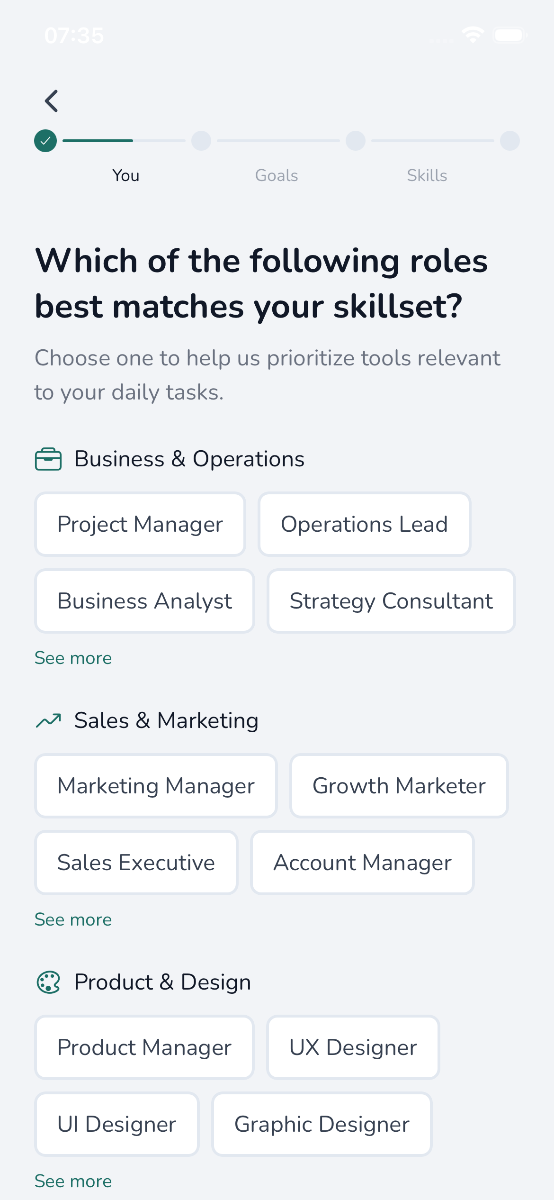Switch to the Goals step

[x=276, y=175]
